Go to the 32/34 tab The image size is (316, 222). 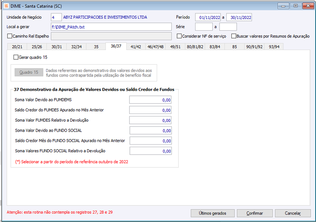pyautogui.click(x=76, y=47)
